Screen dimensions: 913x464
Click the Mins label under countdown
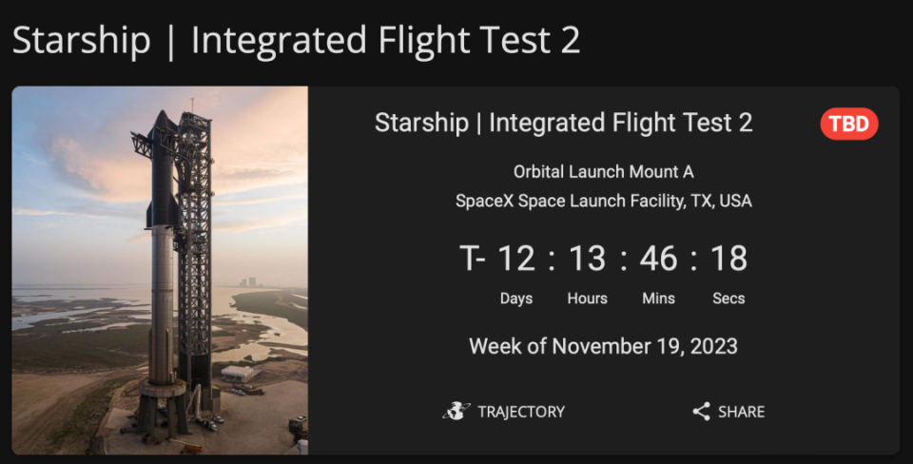click(x=658, y=299)
